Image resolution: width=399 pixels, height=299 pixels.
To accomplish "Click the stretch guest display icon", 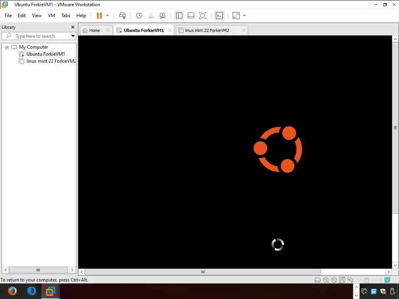I will (x=236, y=16).
